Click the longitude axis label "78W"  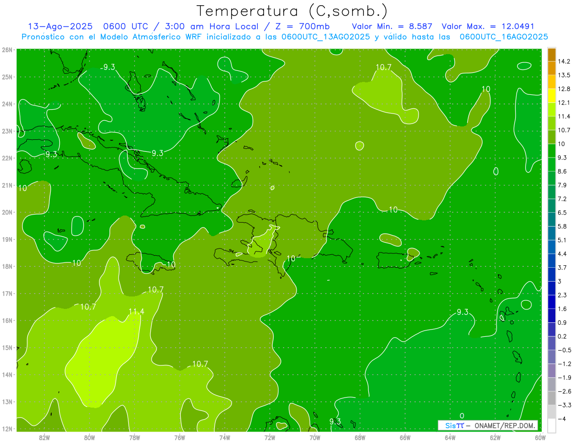134,437
